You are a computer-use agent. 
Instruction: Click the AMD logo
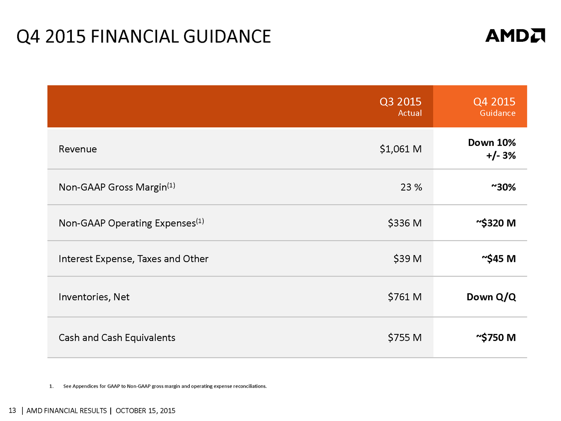tap(515, 36)
